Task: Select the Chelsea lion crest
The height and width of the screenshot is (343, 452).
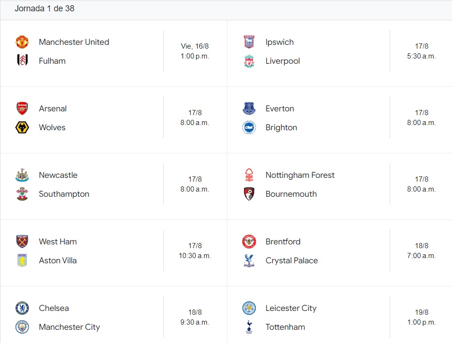Action: 22,308
